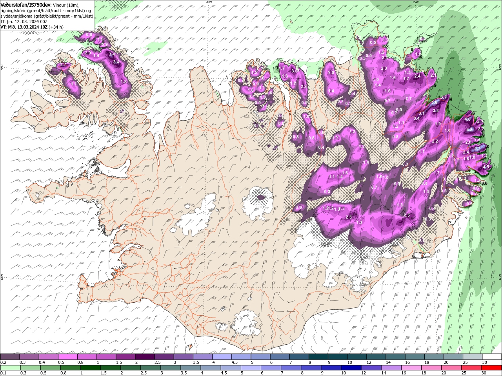Pick the blue rain swatch between 9 and 10

click(x=331, y=368)
